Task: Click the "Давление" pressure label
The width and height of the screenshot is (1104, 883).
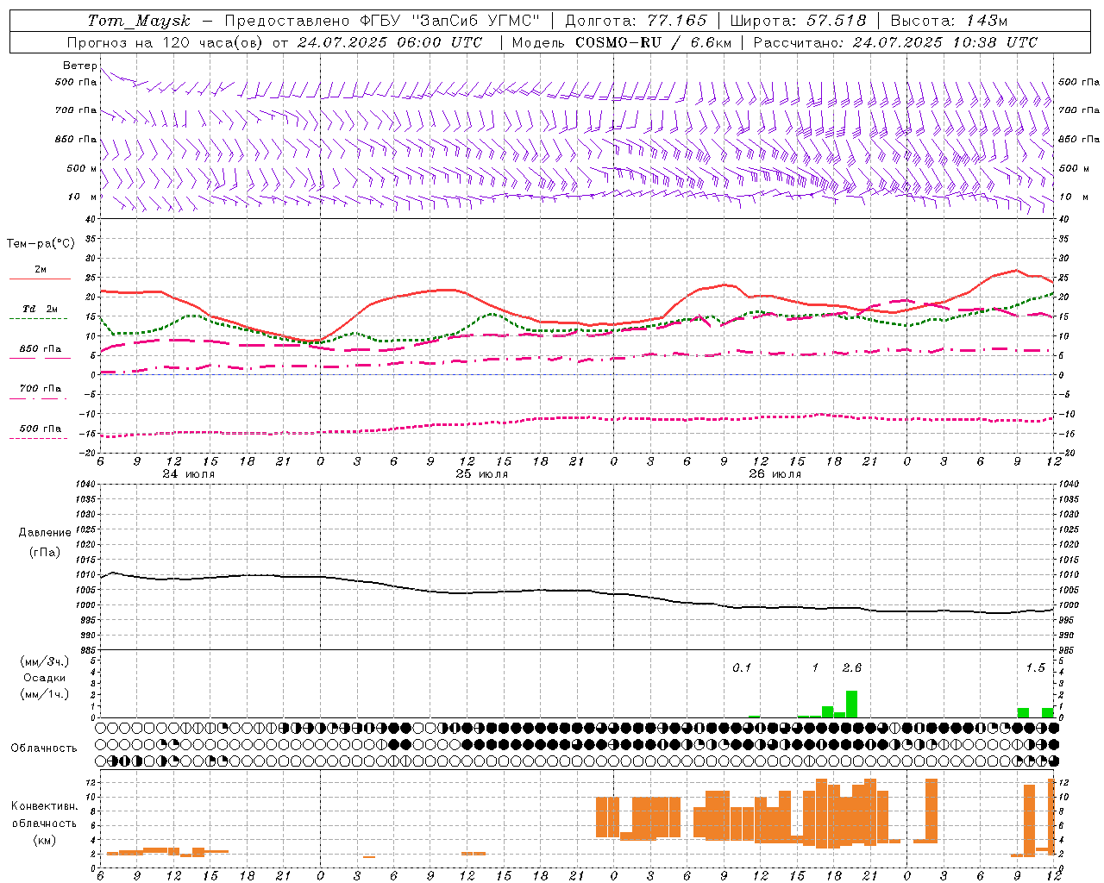Action: click(x=45, y=533)
